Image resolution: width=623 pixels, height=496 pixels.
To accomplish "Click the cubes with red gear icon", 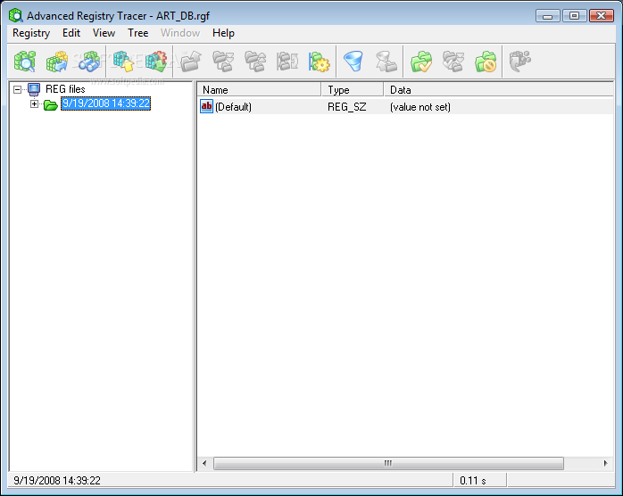I will [155, 62].
